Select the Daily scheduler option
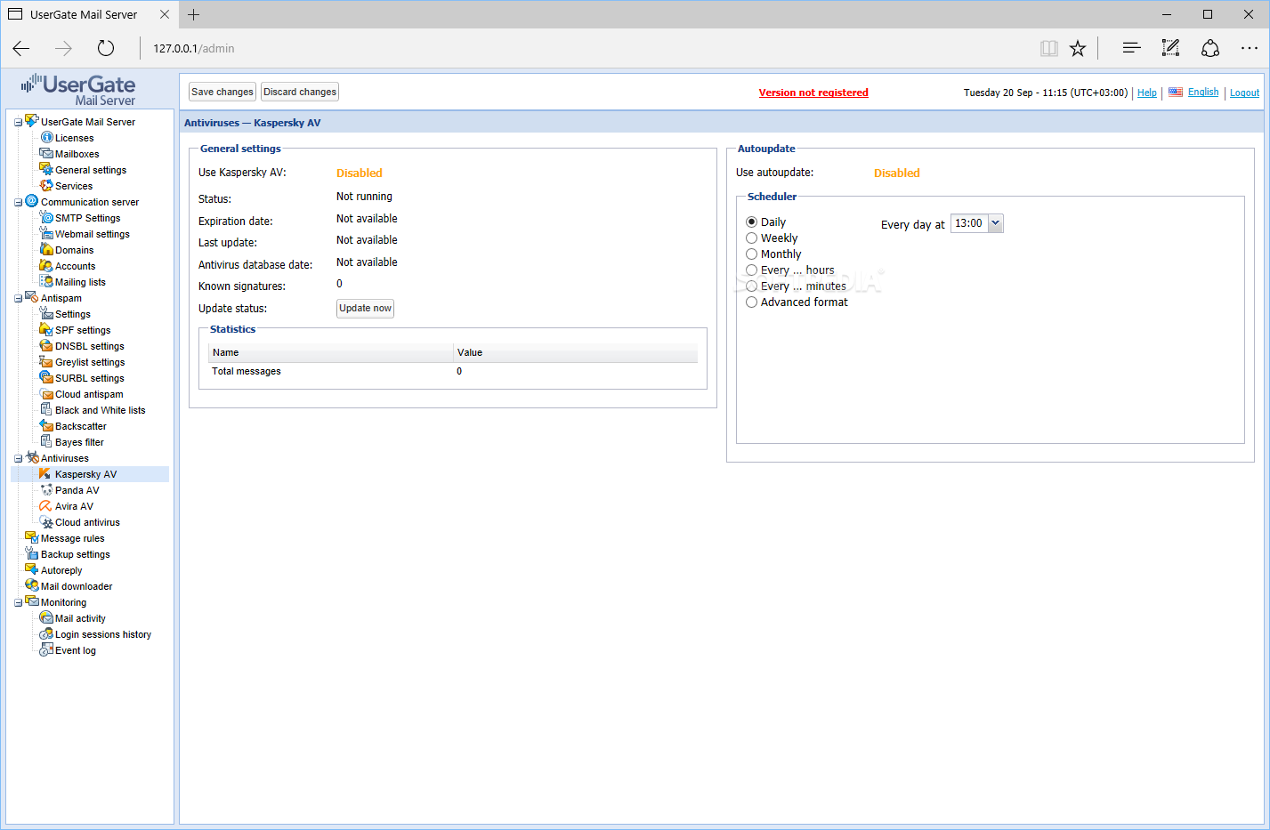The image size is (1270, 830). [752, 222]
